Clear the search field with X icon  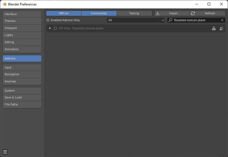(222, 20)
